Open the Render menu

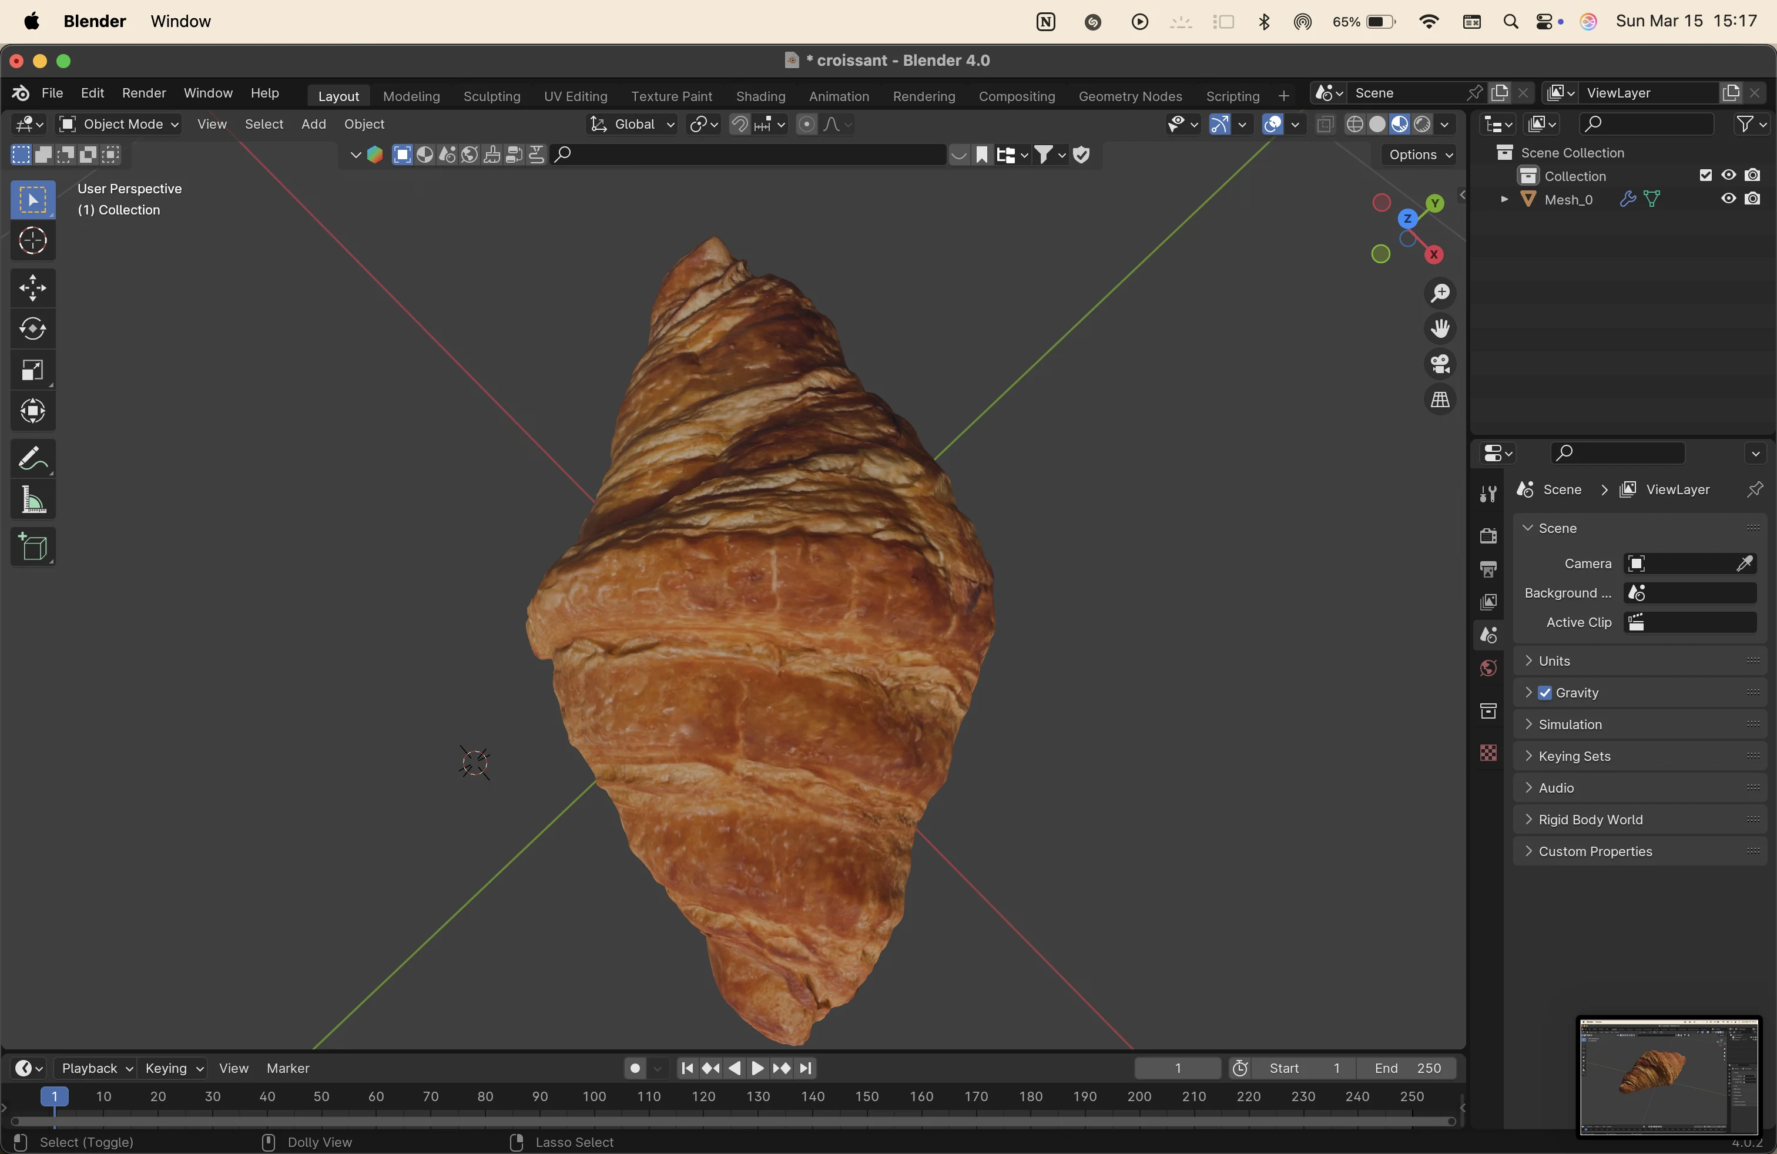(x=143, y=93)
